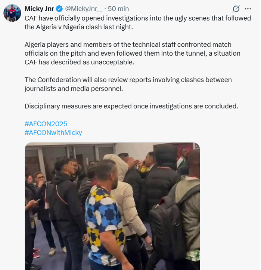Click the paragraph starting with The Confederation
261x270 pixels.
128,84
